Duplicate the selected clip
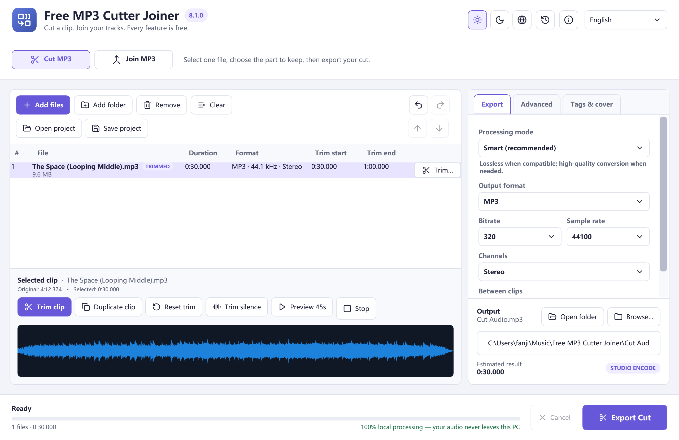679x440 pixels. click(x=108, y=307)
